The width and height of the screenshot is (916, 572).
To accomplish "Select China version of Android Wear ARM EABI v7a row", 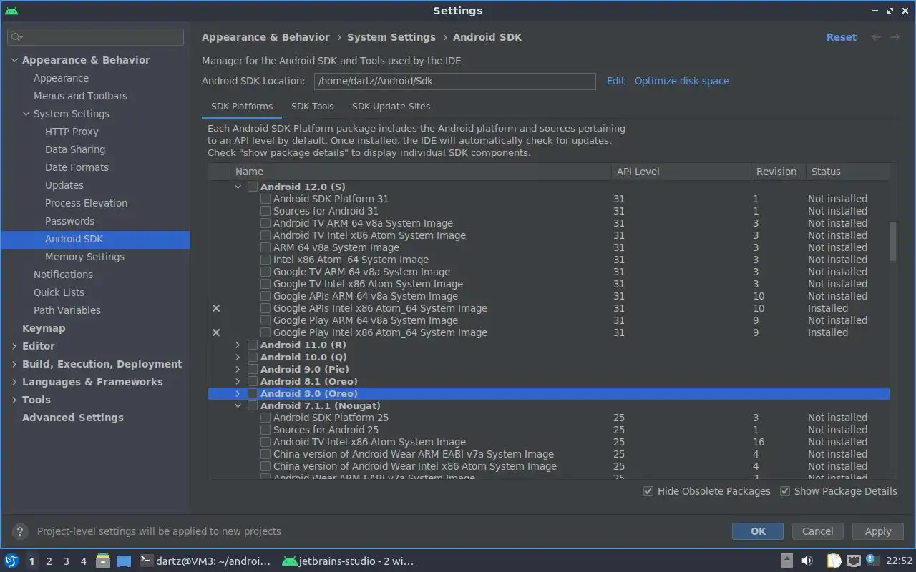I will click(x=548, y=454).
